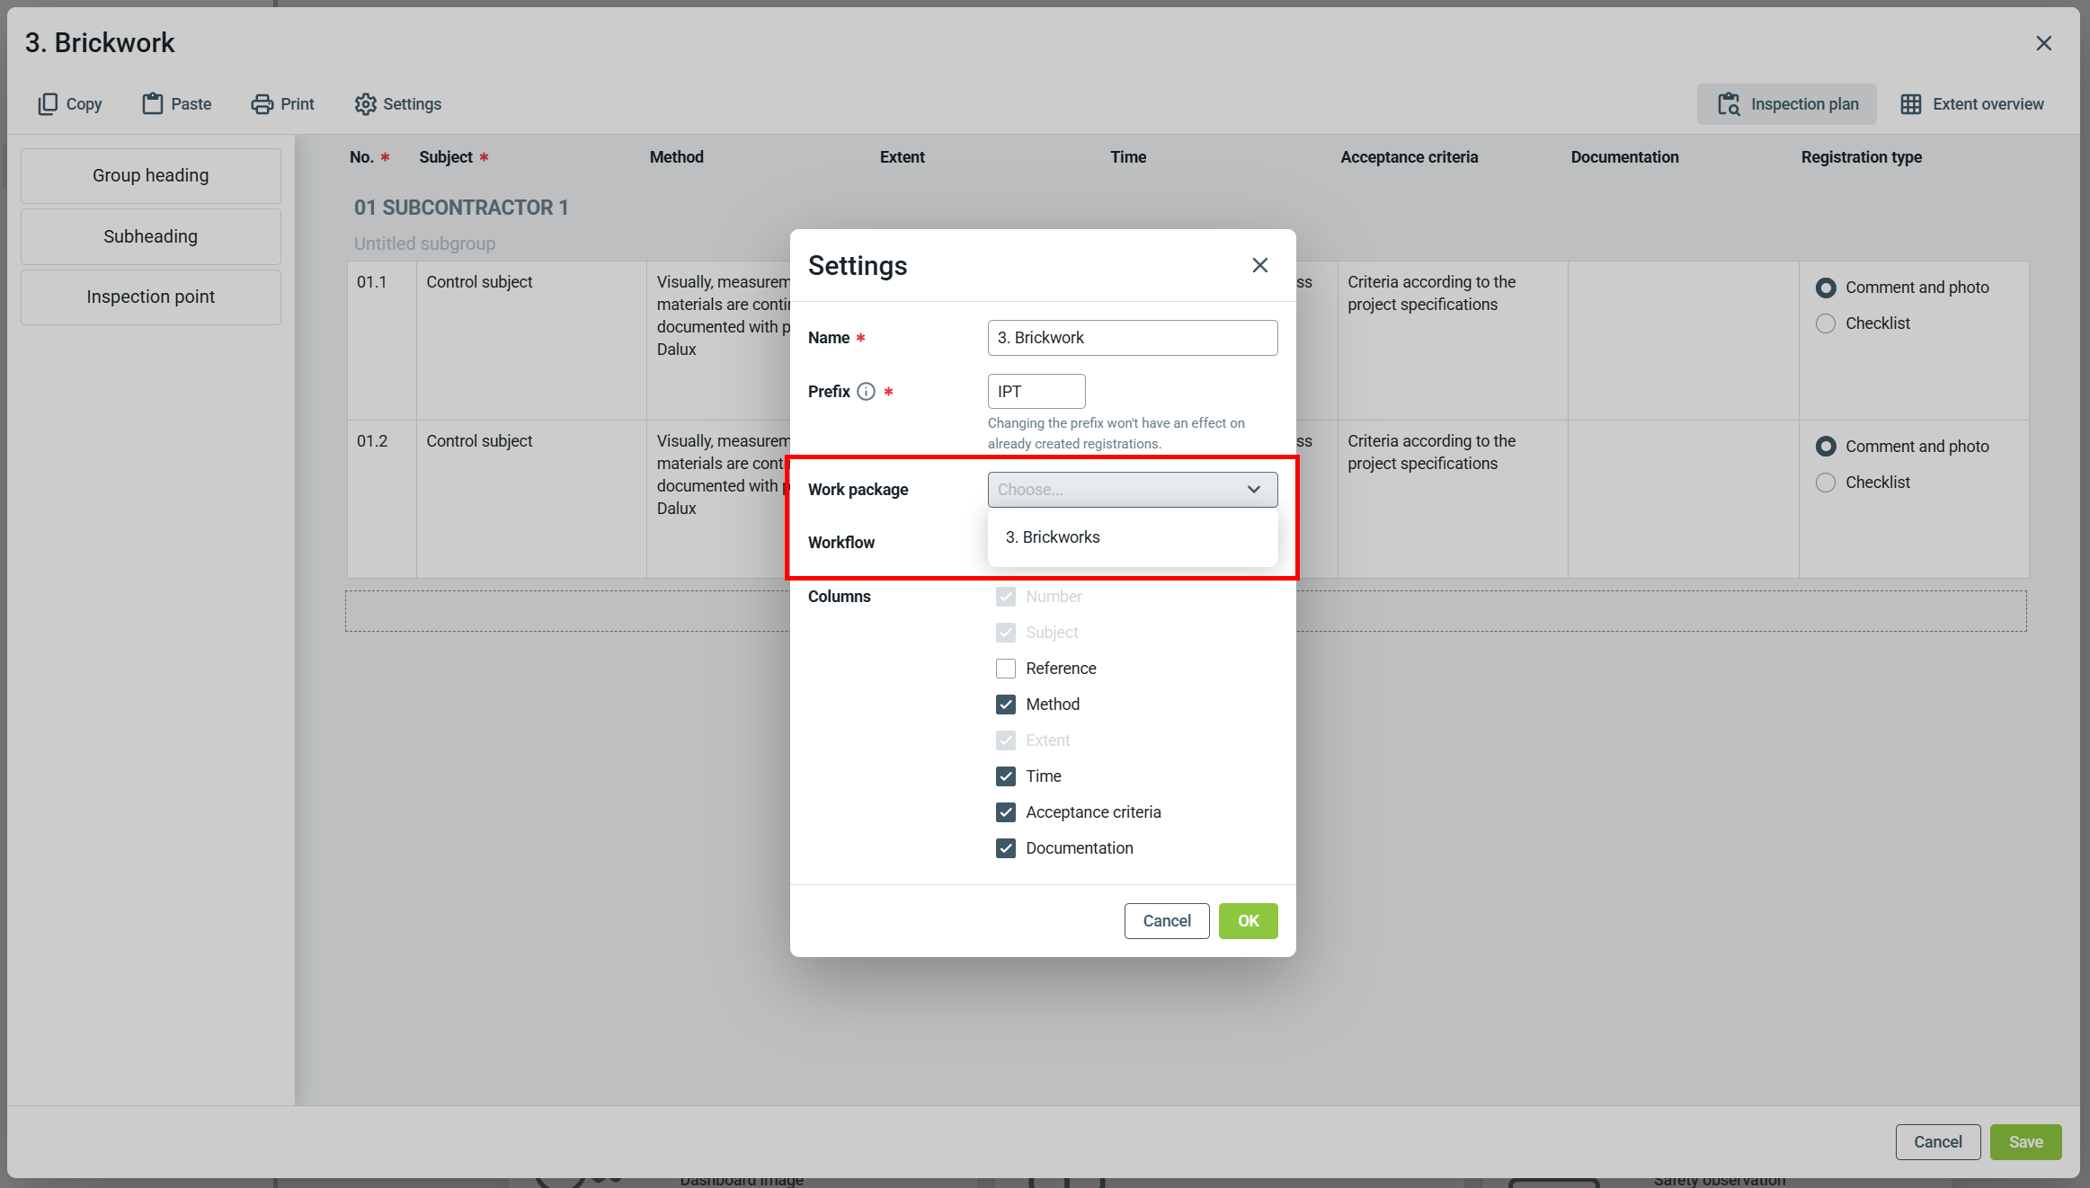Viewport: 2090px width, 1188px height.
Task: Add a Group heading
Action: point(150,176)
